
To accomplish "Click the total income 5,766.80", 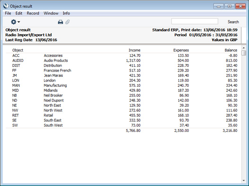I will (x=133, y=130).
